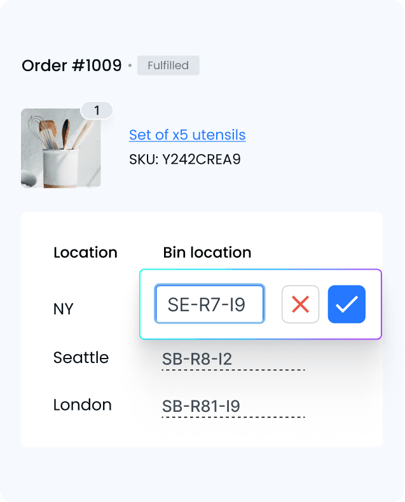Select the London location row label

coord(82,405)
